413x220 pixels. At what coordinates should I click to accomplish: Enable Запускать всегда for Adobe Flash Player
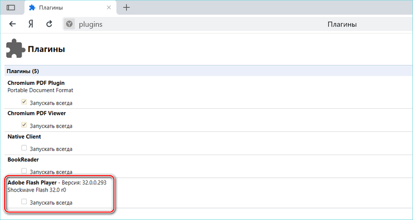coord(24,202)
